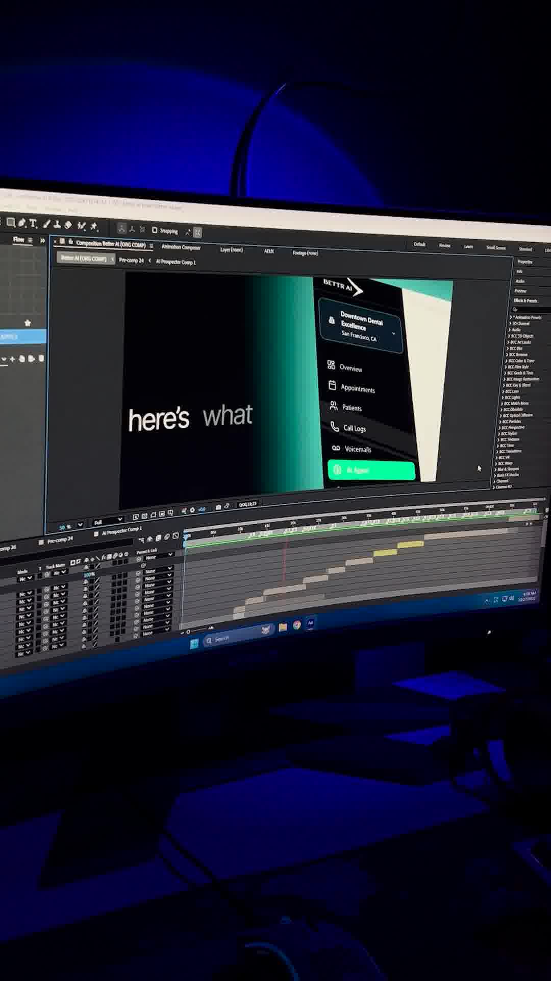The width and height of the screenshot is (551, 981).
Task: Select the Pen tool in toolbar
Action: (21, 223)
